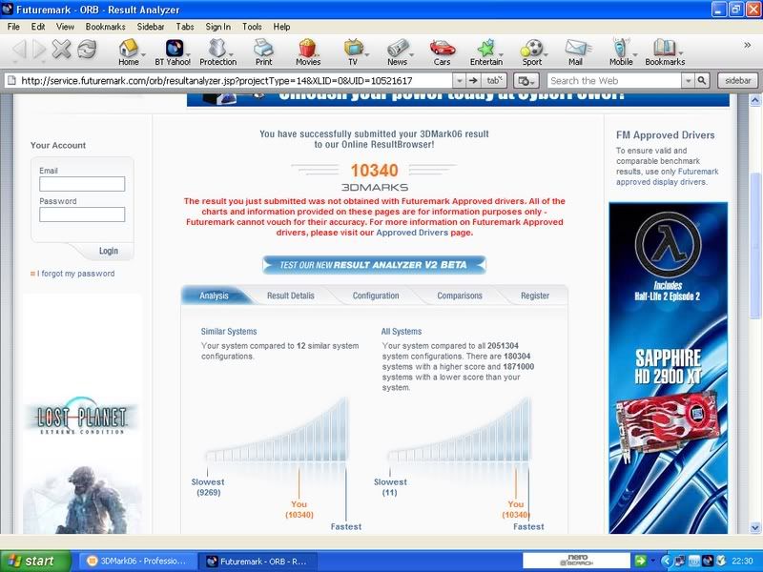Focus the Search the Web field
This screenshot has height=572, width=763.
coord(613,80)
